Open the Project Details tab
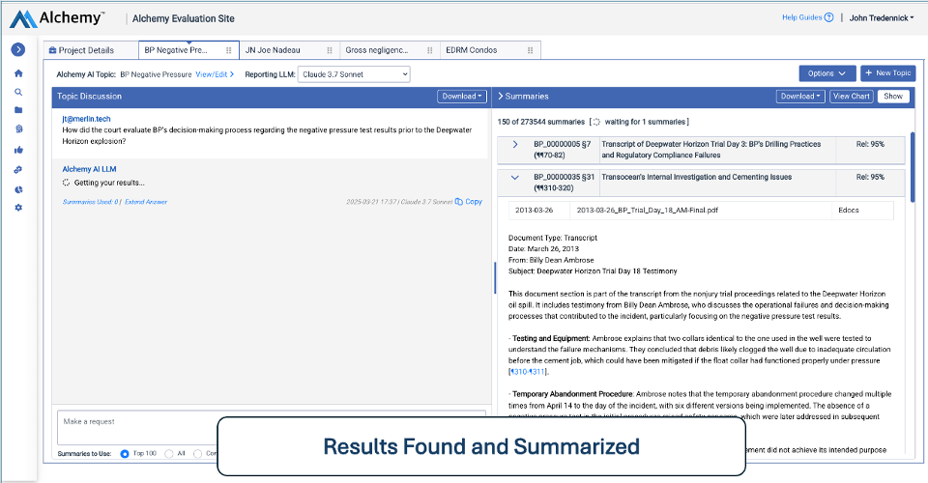 pos(86,50)
